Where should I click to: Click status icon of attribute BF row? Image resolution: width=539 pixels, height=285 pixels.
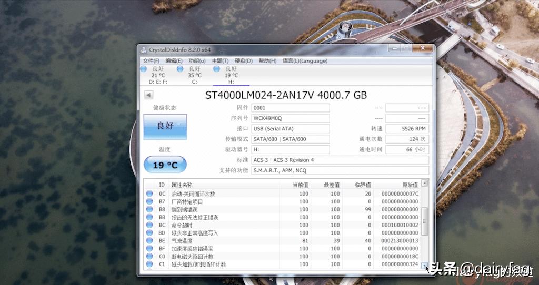coord(149,249)
